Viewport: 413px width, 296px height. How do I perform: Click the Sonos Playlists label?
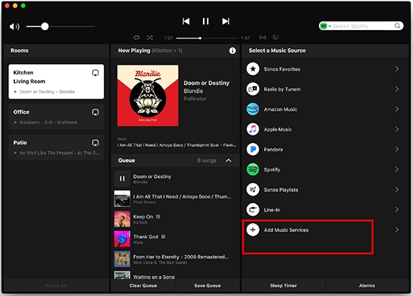click(x=281, y=190)
